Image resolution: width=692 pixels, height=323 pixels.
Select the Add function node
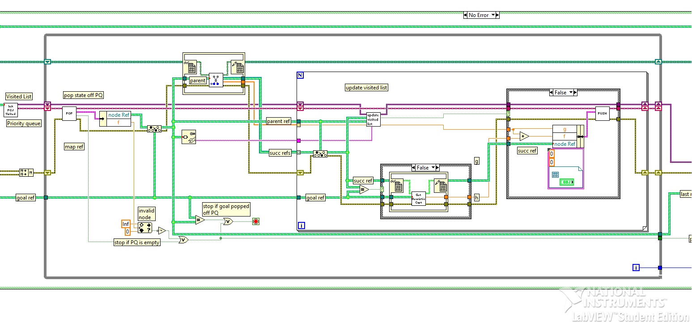524,136
